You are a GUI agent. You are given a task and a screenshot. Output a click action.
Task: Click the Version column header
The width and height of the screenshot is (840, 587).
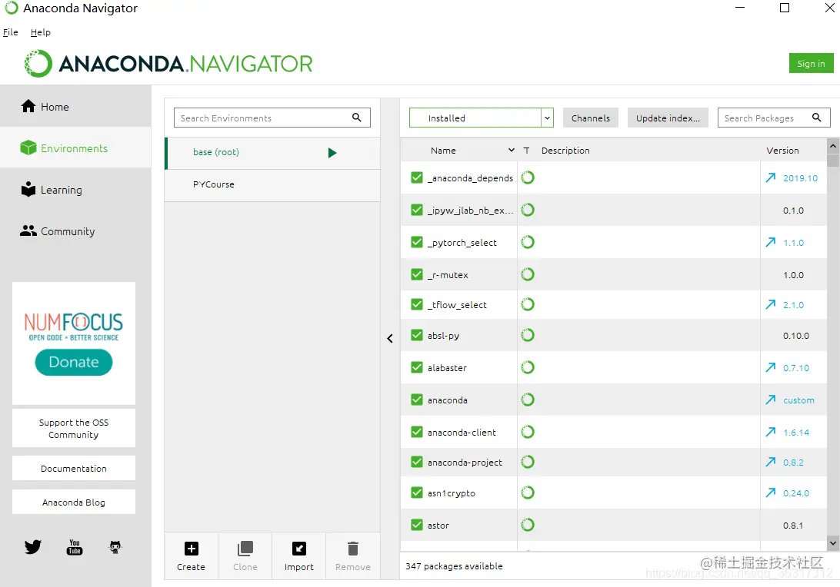[x=782, y=151]
